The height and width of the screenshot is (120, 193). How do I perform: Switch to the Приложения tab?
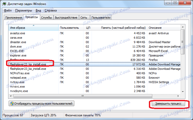click(x=14, y=18)
